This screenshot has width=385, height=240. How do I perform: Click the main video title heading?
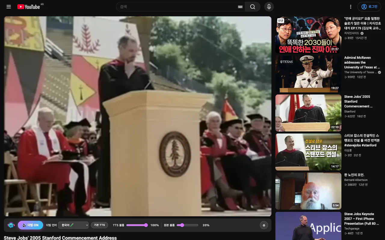(60, 238)
